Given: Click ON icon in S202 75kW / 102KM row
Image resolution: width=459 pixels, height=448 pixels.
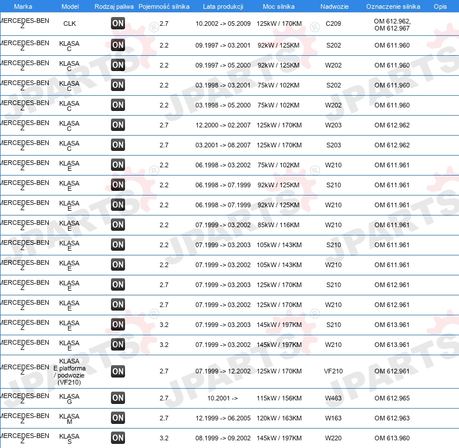Looking at the screenshot, I should 118,85.
